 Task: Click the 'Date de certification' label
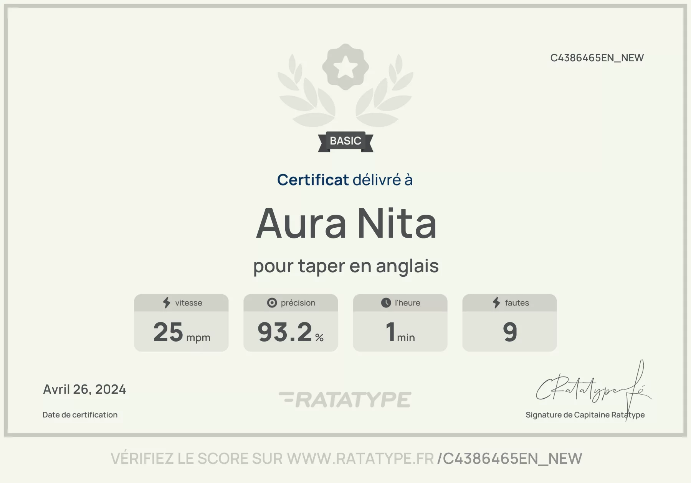[x=80, y=415]
